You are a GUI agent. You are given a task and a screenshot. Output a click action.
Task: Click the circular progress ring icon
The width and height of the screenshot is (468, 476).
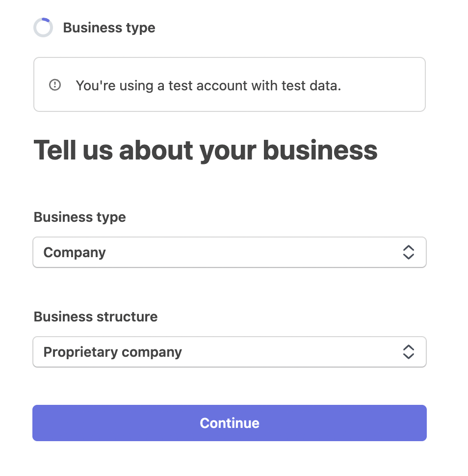(43, 27)
